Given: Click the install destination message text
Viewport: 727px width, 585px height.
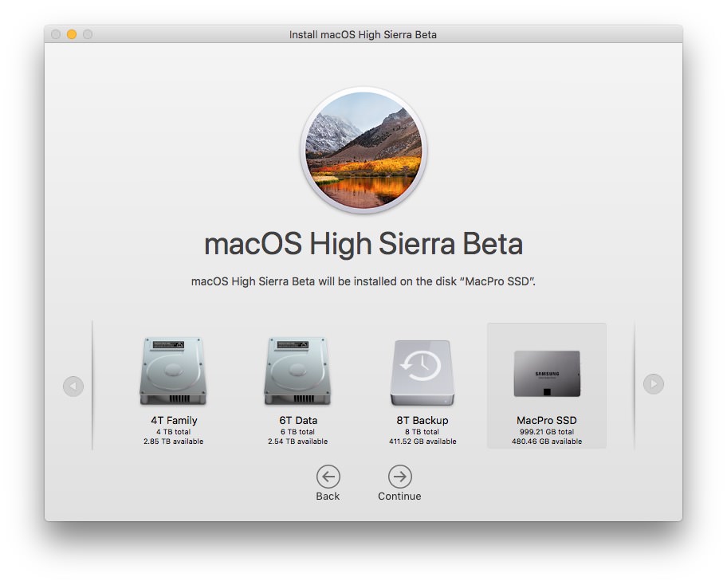Looking at the screenshot, I should click(363, 281).
